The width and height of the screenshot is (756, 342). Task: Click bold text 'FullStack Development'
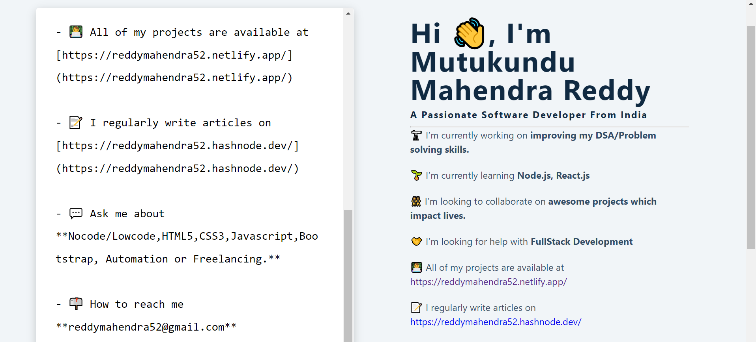tap(582, 242)
